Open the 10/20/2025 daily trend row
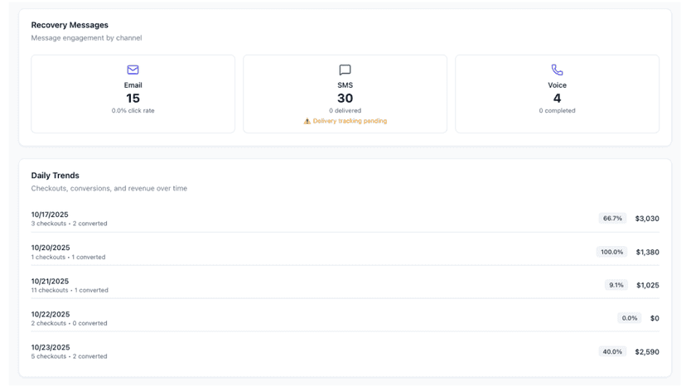 pos(345,252)
